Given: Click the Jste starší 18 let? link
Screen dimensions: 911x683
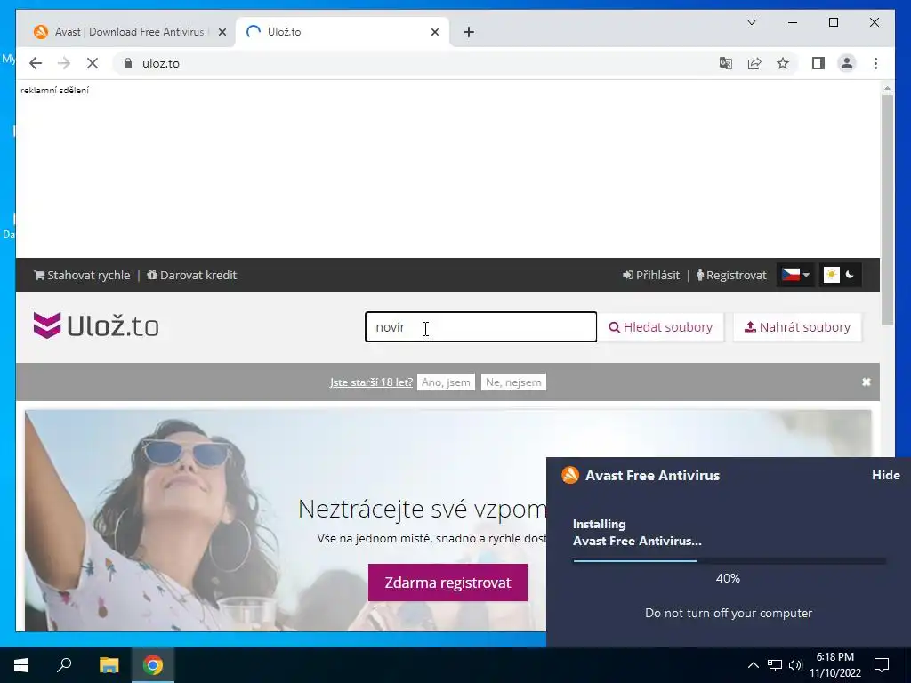Looking at the screenshot, I should tap(371, 382).
